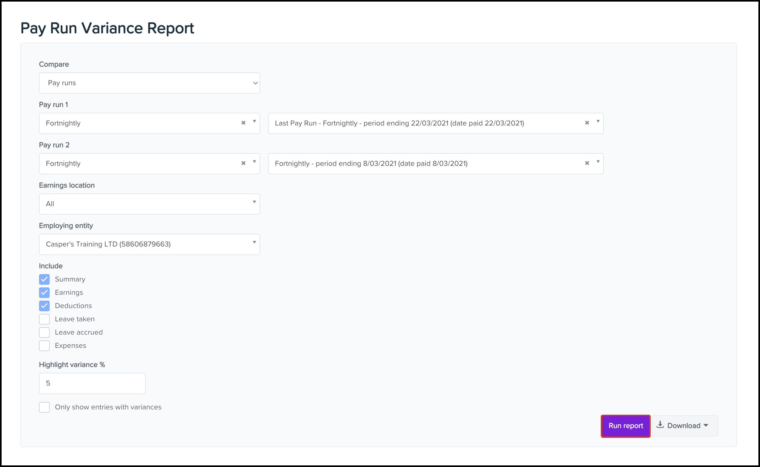Viewport: 760px width, 467px height.
Task: Click the download icon beside Download
Action: tap(660, 425)
